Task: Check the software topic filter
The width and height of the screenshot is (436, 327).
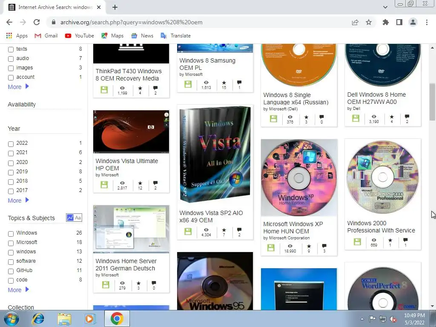Action: (x=11, y=262)
